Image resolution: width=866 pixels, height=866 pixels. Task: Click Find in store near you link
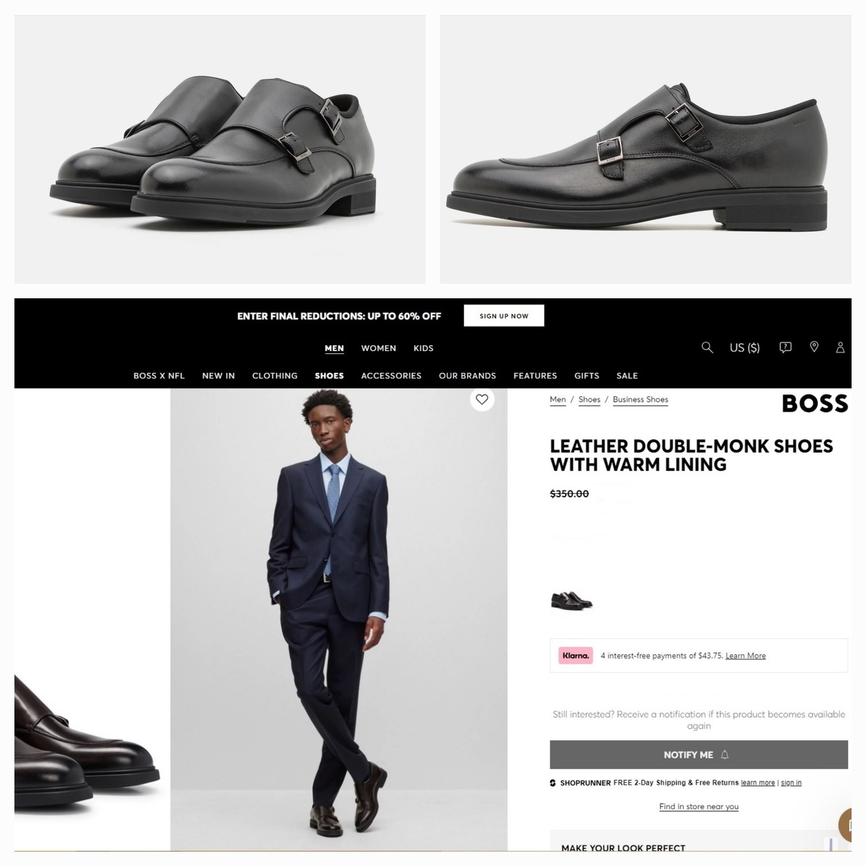pos(699,806)
